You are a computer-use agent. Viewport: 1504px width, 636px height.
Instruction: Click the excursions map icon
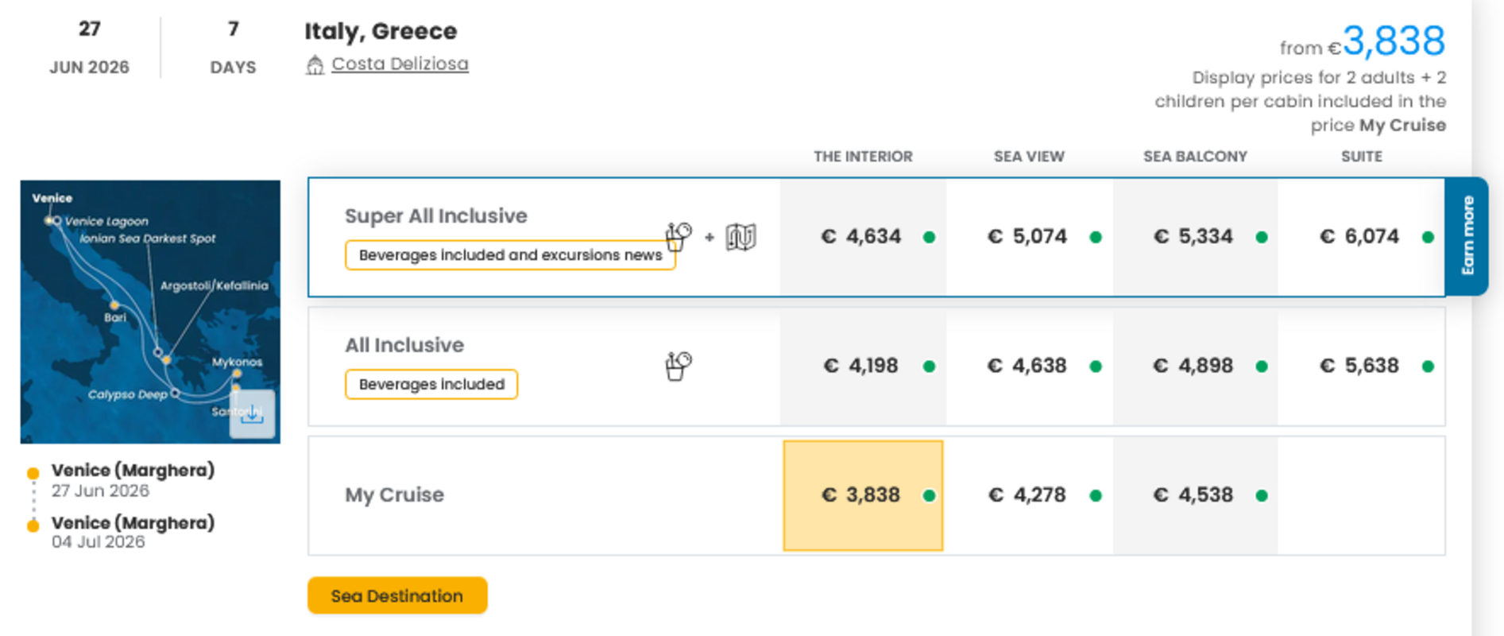coord(740,237)
